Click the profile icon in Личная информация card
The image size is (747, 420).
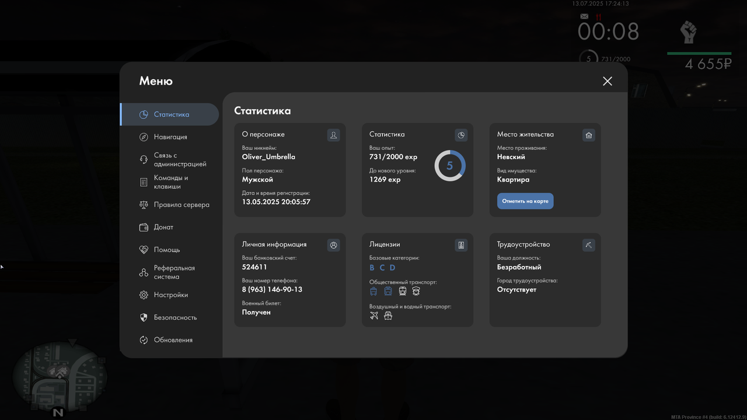333,245
